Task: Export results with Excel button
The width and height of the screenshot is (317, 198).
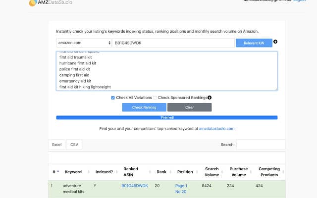Action: pyautogui.click(x=56, y=145)
